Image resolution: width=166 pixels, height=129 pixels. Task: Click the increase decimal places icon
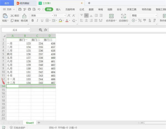point(150,20)
